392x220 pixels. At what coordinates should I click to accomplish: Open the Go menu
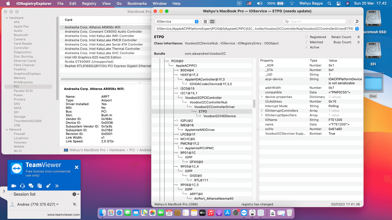point(119,3)
